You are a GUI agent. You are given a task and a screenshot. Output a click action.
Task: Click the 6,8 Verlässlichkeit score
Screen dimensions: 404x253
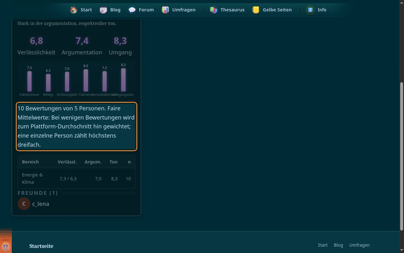pos(36,41)
